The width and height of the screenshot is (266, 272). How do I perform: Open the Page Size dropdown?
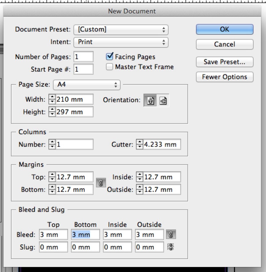(87, 85)
